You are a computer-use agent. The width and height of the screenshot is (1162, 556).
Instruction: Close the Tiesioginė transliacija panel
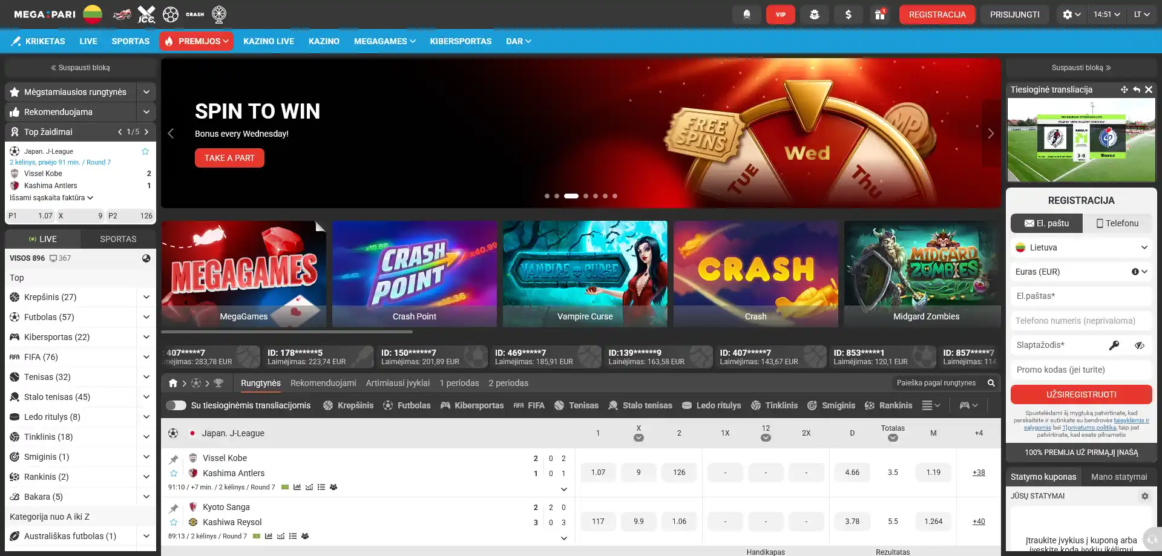(1149, 90)
